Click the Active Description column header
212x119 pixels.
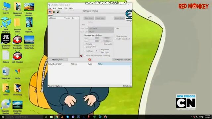tap(55, 64)
